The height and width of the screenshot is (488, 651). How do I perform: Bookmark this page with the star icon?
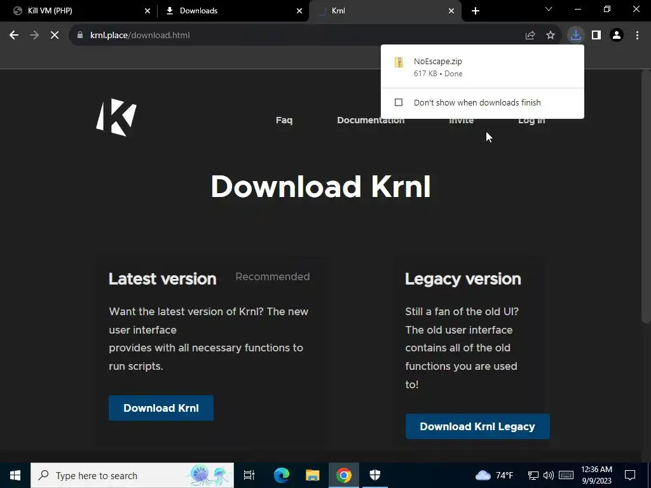click(x=551, y=36)
